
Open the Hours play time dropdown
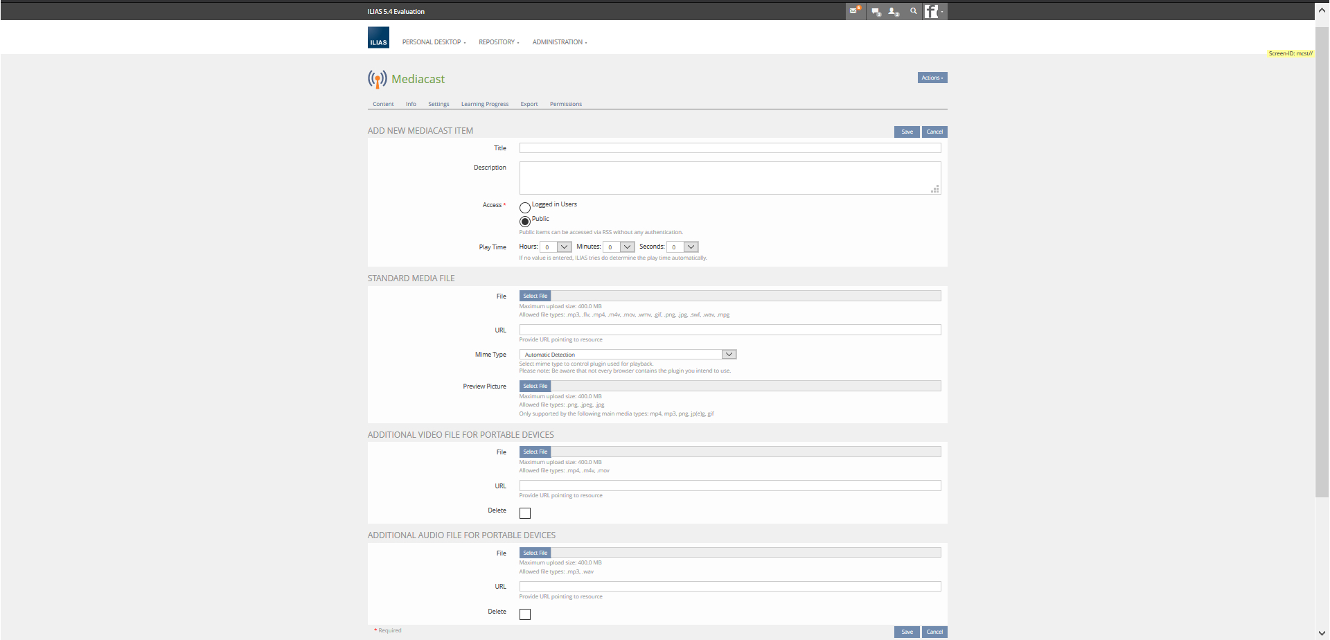(556, 247)
